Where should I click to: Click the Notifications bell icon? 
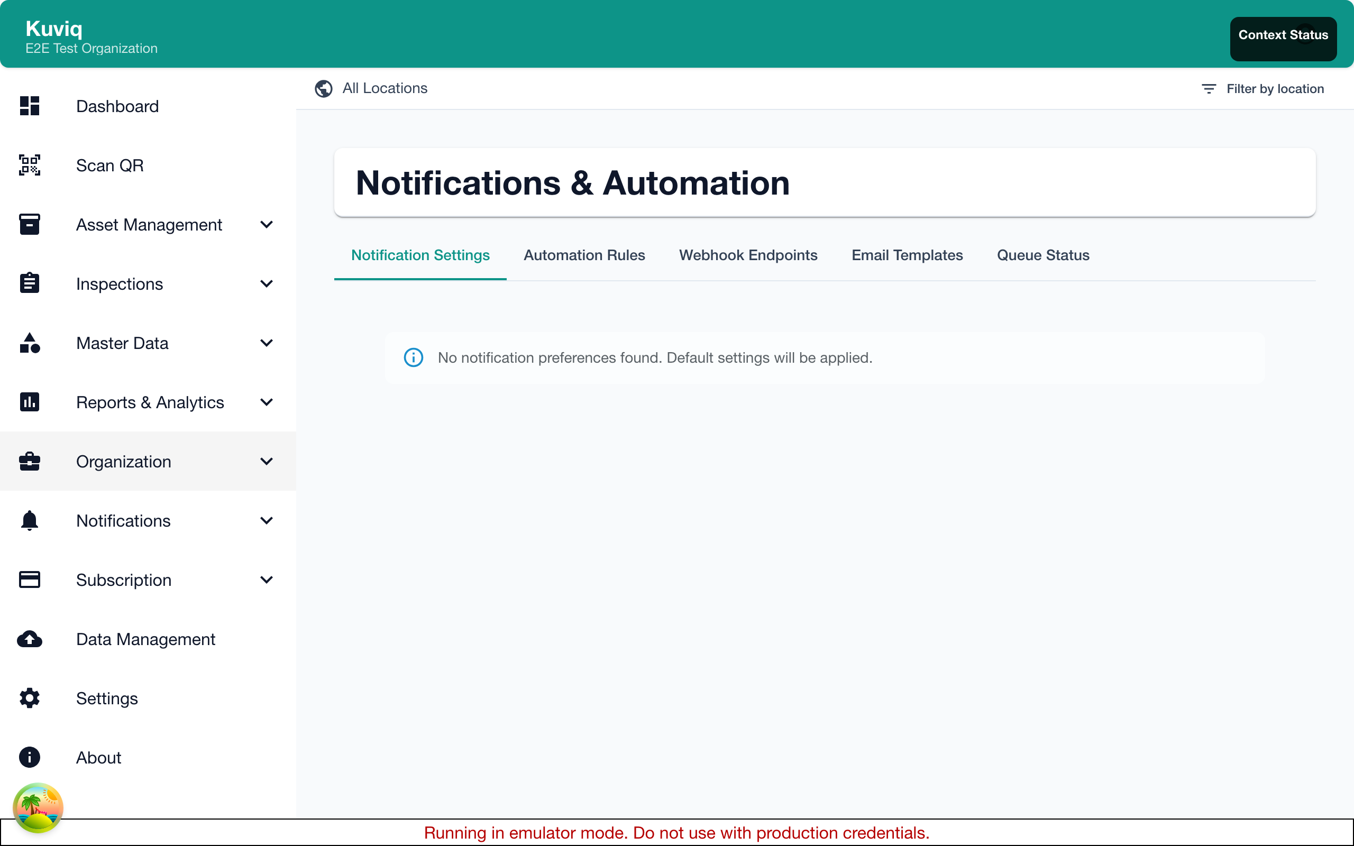tap(30, 520)
